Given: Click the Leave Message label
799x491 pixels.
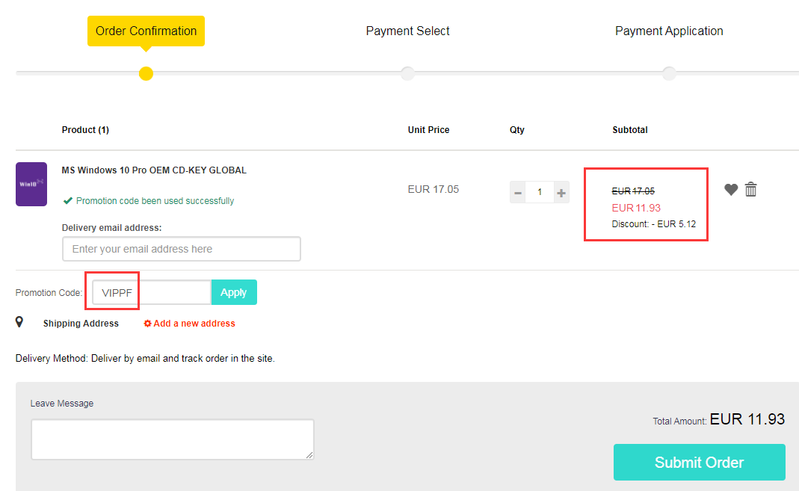Looking at the screenshot, I should tap(61, 404).
